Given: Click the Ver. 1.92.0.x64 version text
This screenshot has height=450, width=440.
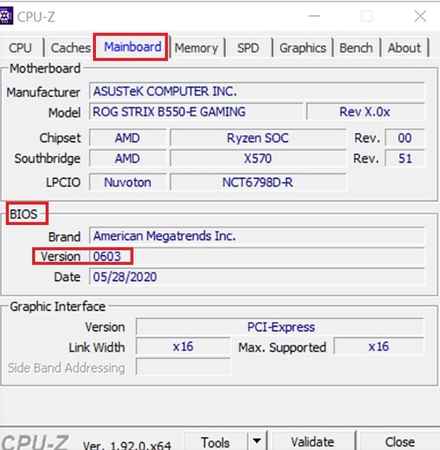Looking at the screenshot, I should pos(127,445).
